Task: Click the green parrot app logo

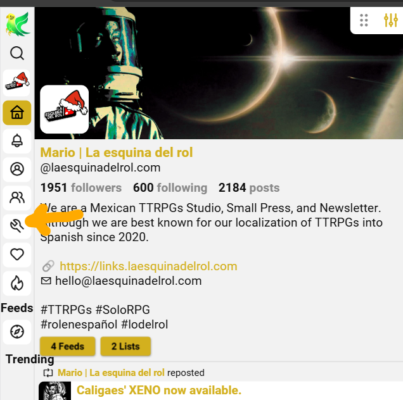Action: pos(18,24)
